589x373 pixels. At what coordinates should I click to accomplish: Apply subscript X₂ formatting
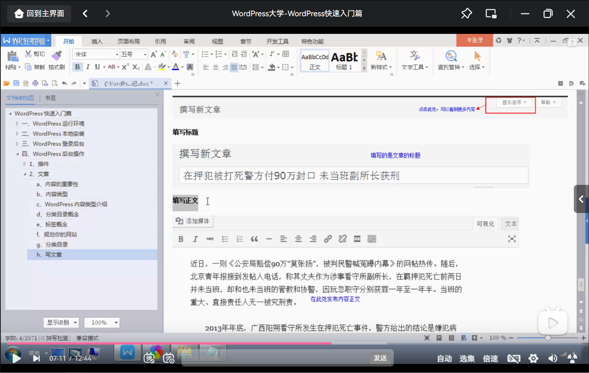[x=136, y=67]
